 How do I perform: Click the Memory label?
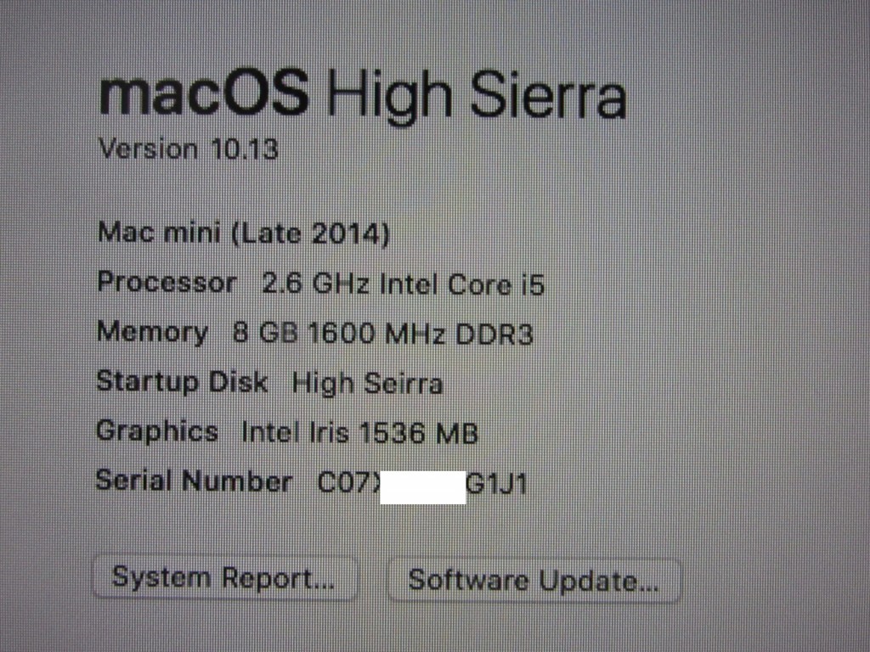pyautogui.click(x=153, y=332)
